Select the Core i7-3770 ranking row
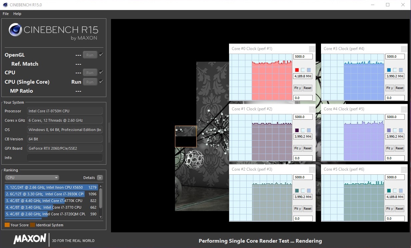Screen dimensions: 411x248 [51, 207]
